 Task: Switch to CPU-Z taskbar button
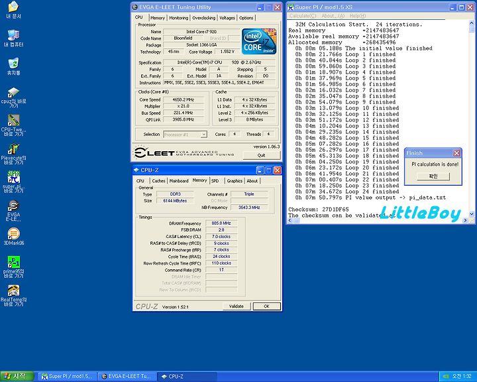(x=187, y=377)
